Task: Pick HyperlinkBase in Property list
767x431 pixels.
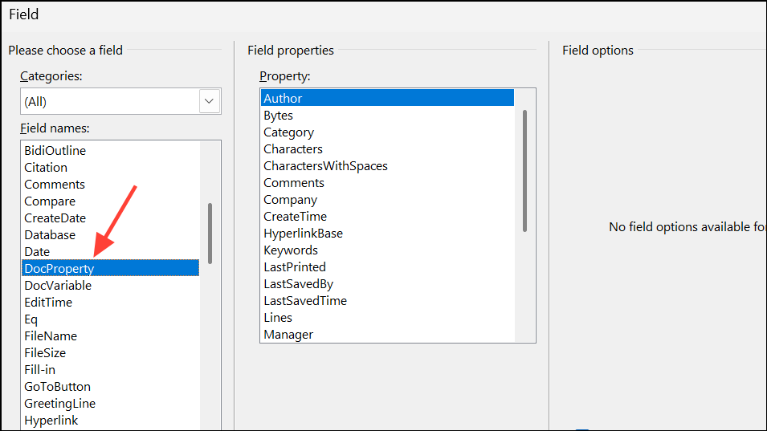Action: point(303,234)
